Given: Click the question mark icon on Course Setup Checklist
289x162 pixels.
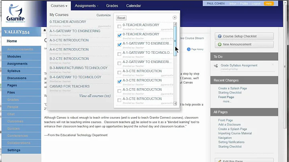Looking at the screenshot, I should (220, 36).
